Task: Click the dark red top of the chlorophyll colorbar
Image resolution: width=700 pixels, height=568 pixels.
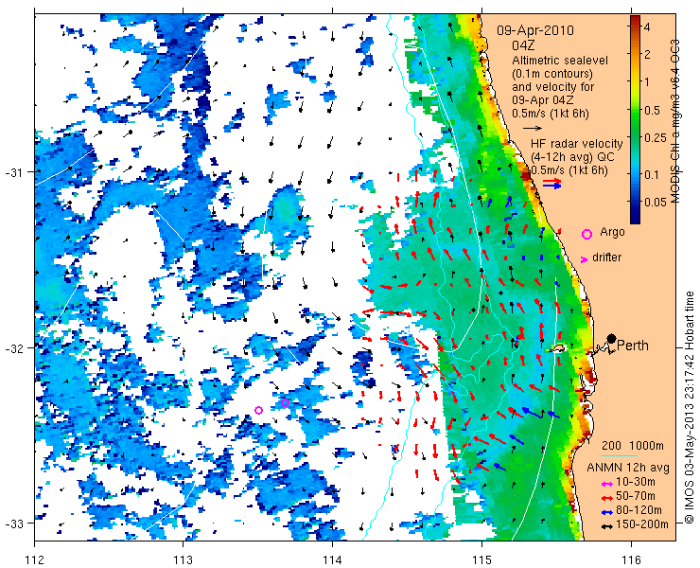Action: [635, 19]
